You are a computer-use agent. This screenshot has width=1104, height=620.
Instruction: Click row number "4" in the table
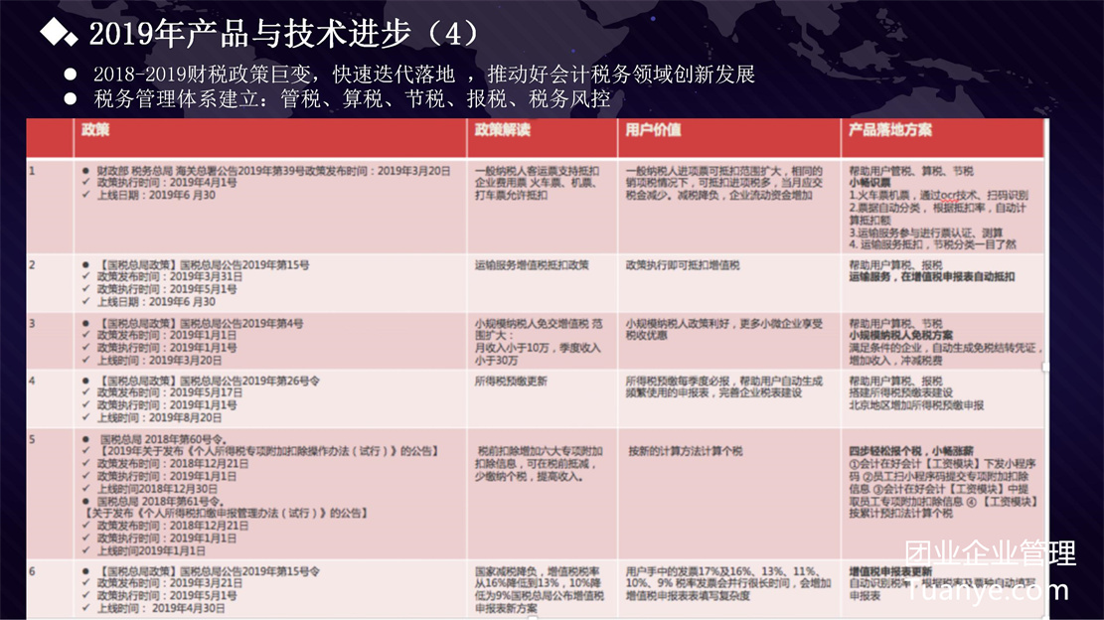tap(32, 382)
